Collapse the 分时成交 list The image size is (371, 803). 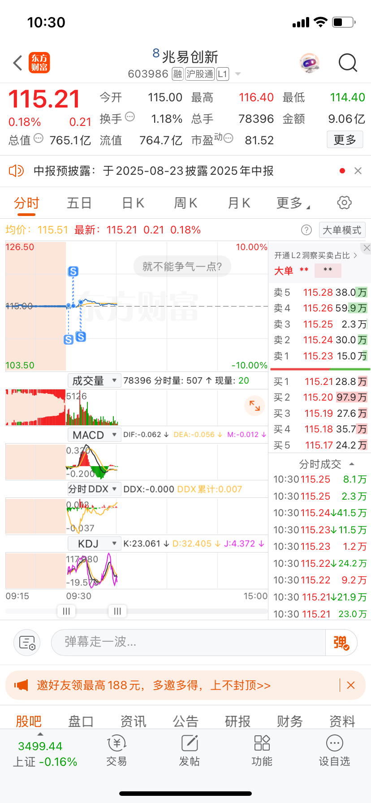[352, 464]
